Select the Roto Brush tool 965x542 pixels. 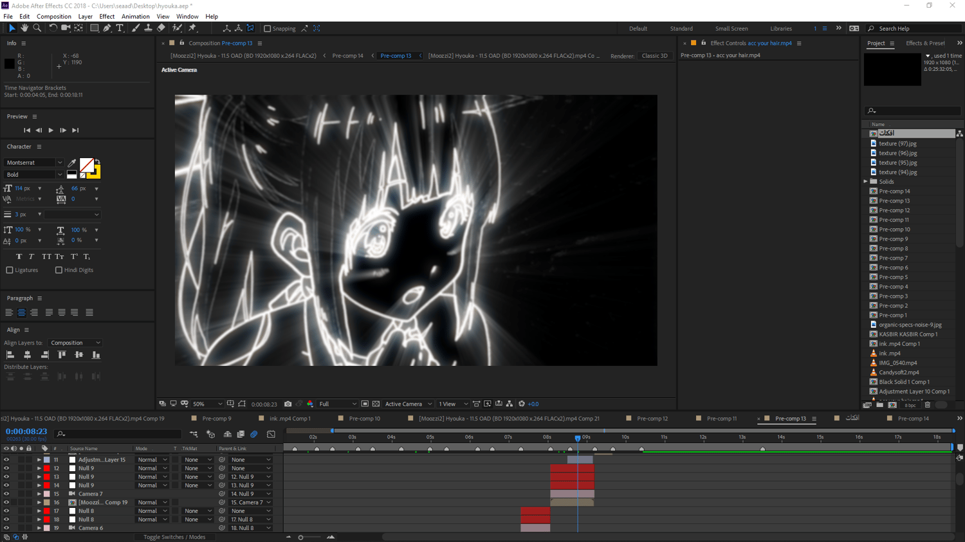click(177, 28)
